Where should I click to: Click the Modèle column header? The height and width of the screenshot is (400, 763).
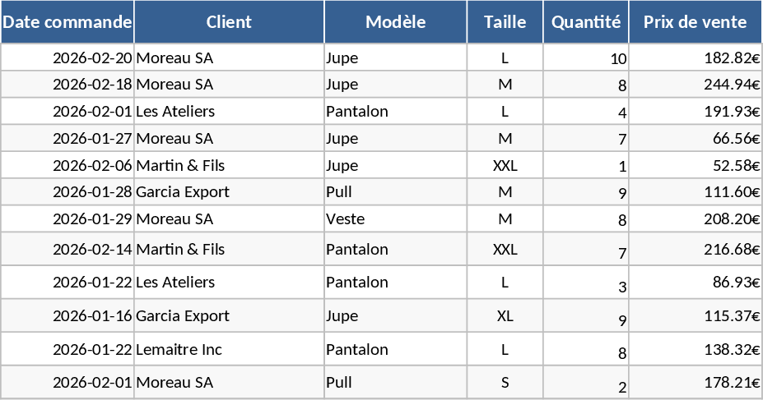tap(395, 22)
